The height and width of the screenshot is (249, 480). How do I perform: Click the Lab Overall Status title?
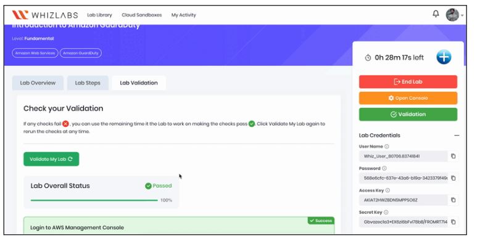[60, 186]
